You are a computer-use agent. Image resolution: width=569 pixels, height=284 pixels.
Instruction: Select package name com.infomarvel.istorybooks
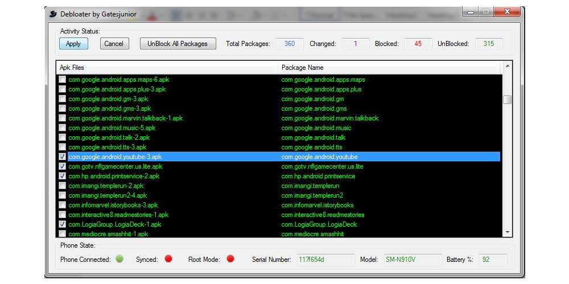point(317,205)
